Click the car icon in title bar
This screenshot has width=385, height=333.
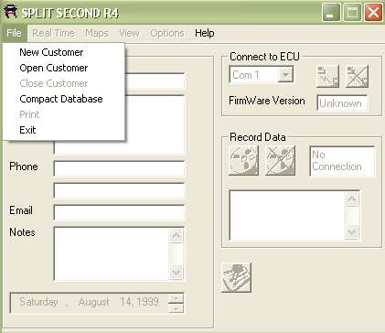(10, 12)
